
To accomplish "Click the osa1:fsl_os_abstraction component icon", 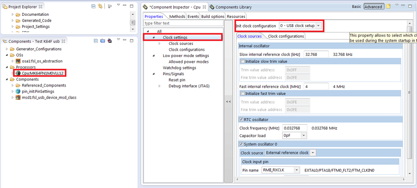I will [x=18, y=61].
